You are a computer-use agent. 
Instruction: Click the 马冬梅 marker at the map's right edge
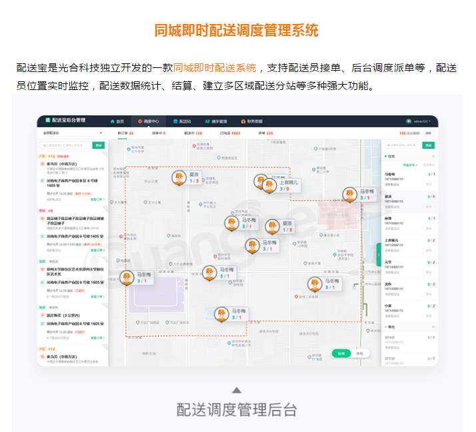point(359,195)
